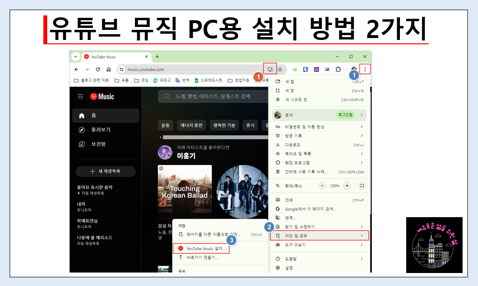
Task: Click the install app icon in address bar
Action: click(x=270, y=69)
